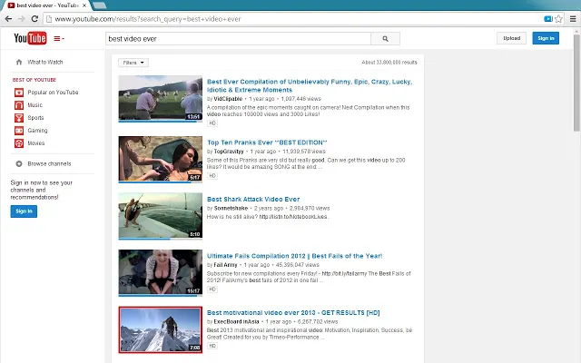The width and height of the screenshot is (581, 363).
Task: Open the TopGravityy channel link
Action: [229, 152]
